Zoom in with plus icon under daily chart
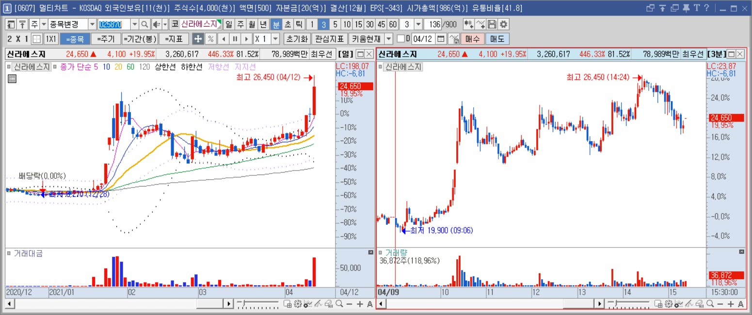The image size is (752, 315). (x=360, y=304)
